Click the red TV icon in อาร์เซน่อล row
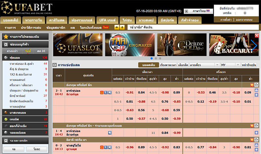Screen dimensions: 261x154 [x=102, y=93]
